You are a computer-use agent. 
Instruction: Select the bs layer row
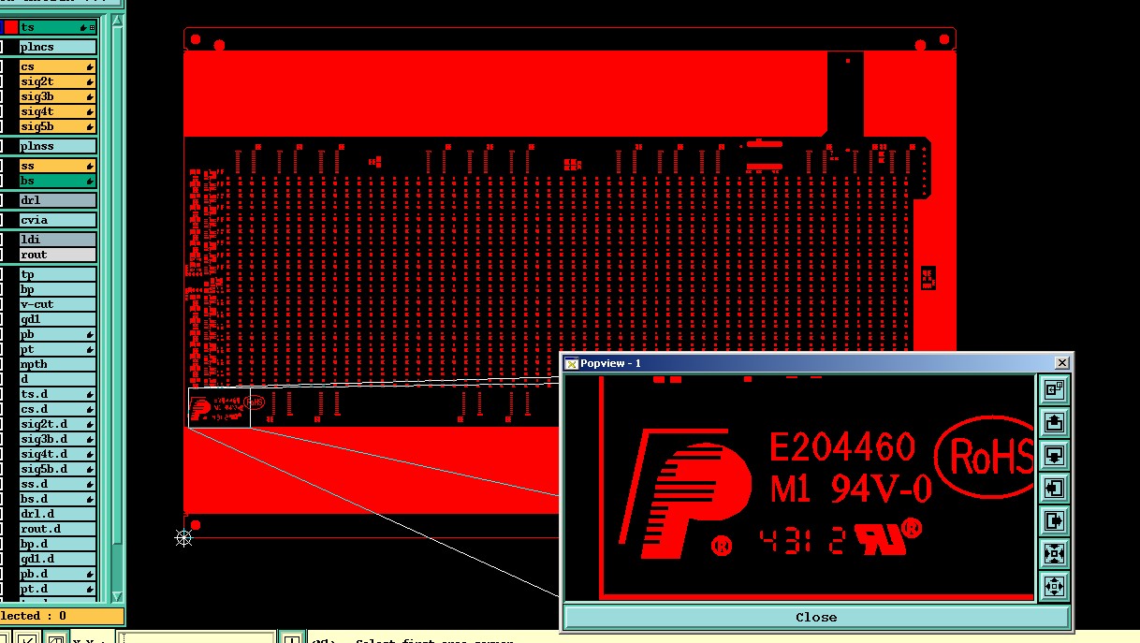point(58,181)
